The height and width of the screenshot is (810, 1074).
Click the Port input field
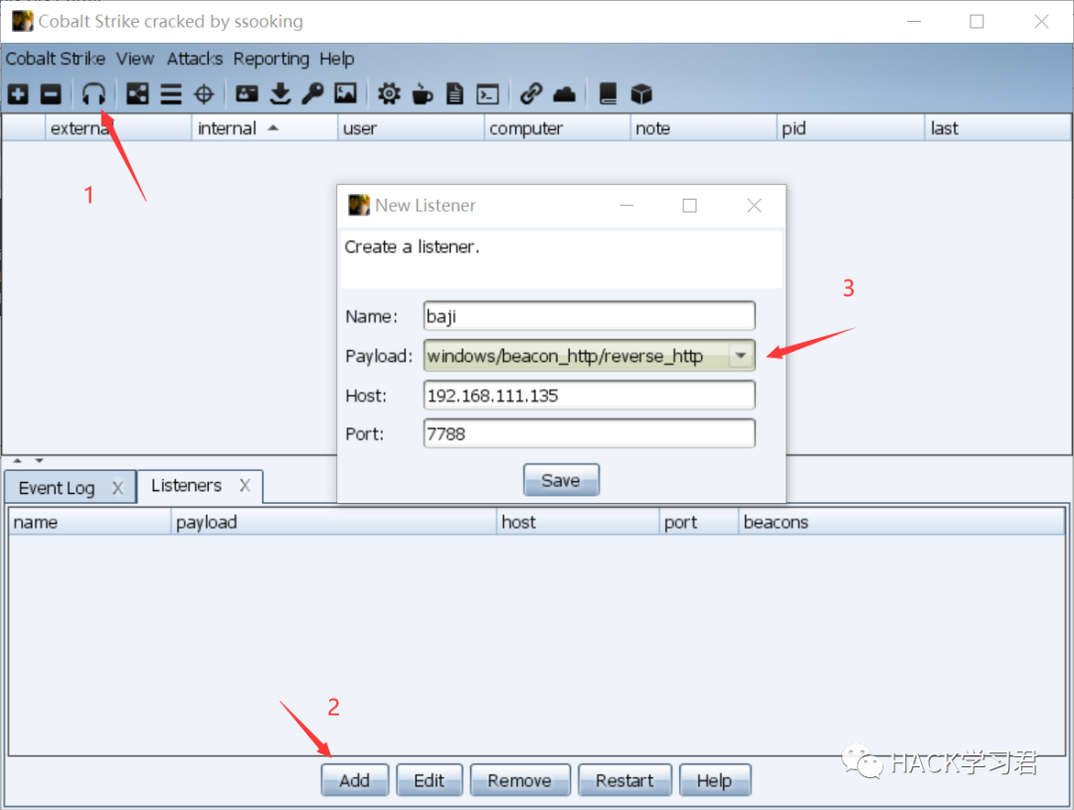[x=589, y=433]
